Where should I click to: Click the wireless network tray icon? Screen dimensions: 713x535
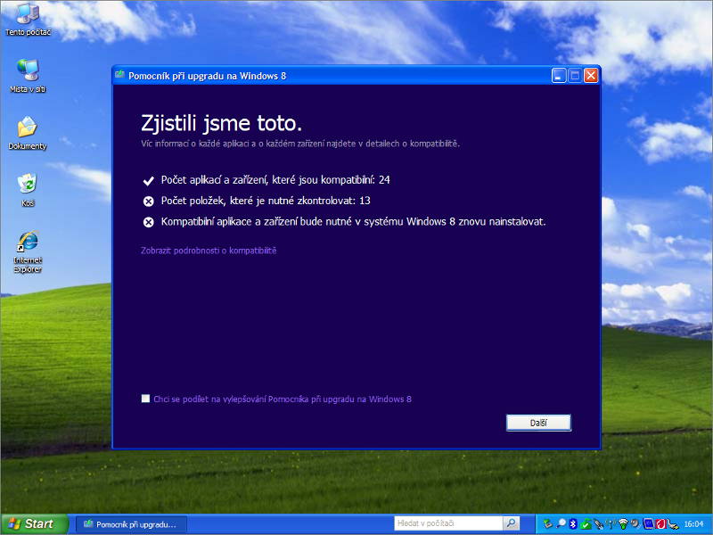[623, 524]
